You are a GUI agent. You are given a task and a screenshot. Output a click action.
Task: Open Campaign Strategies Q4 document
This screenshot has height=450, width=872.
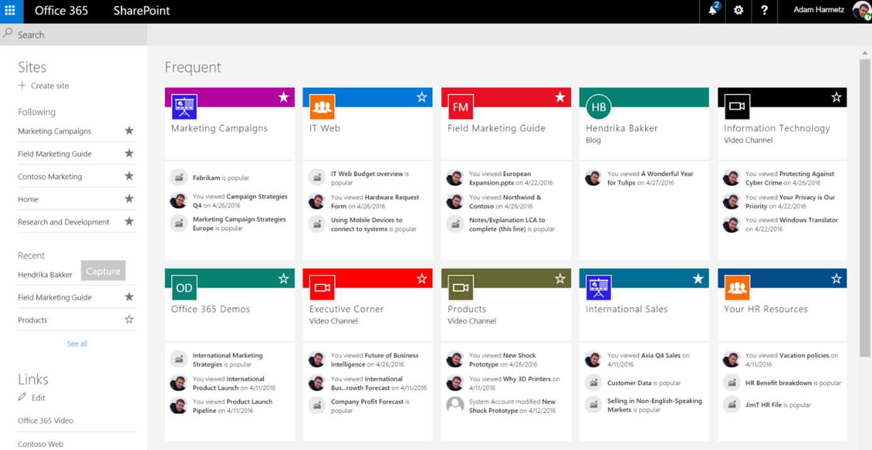tap(240, 201)
